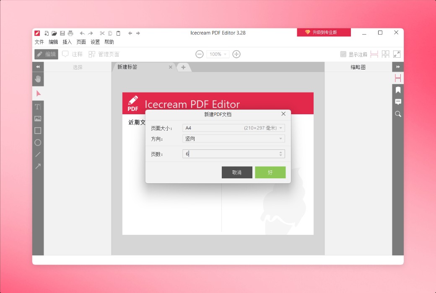The width and height of the screenshot is (436, 293).
Task: Choose the Image insert tool
Action: pyautogui.click(x=38, y=118)
